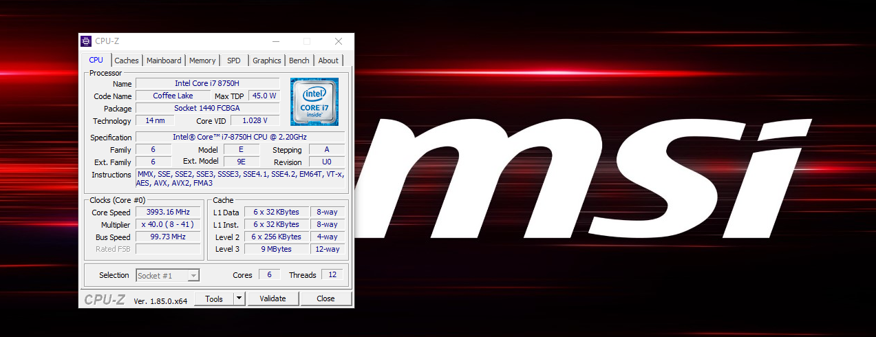
Task: Click the Level 3 size 9 MBytes
Action: tap(276, 250)
